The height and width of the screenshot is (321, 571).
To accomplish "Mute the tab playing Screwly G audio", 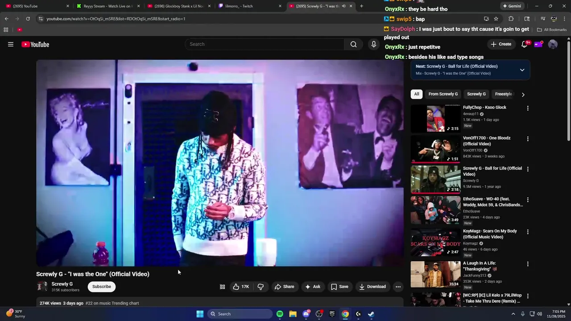I will pos(343,6).
